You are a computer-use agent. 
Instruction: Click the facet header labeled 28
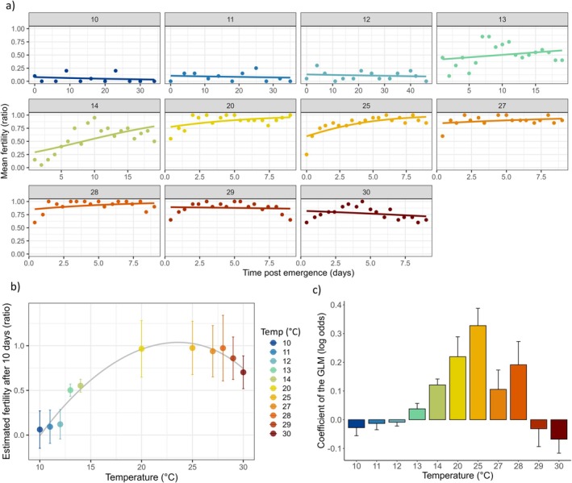(94, 192)
